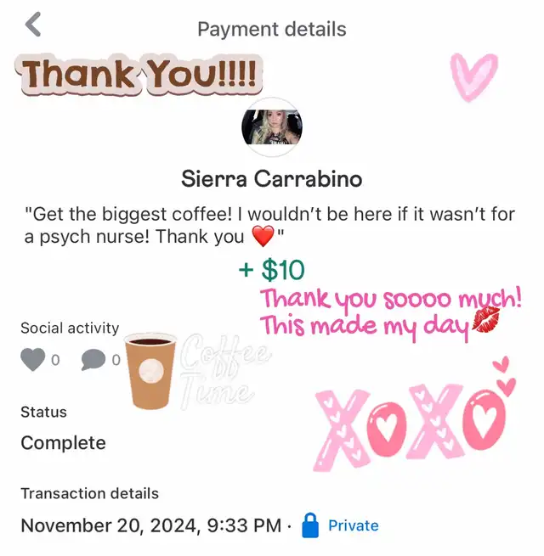Click the November 20, 2024 transaction date
Viewport: 544px width, 556px height.
[x=151, y=525]
